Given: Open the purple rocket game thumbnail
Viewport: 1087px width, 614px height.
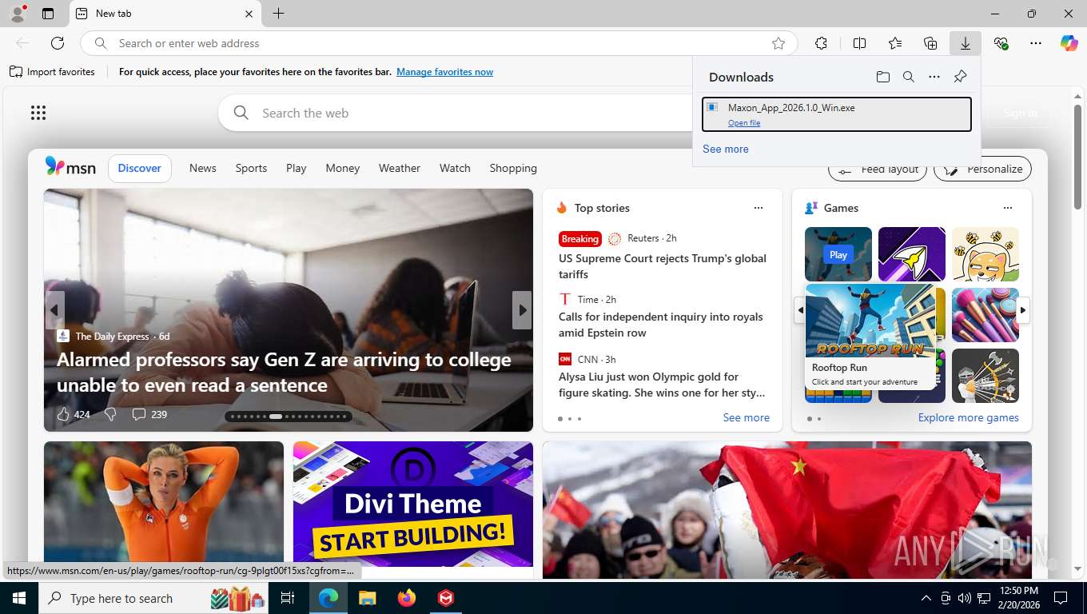Looking at the screenshot, I should (912, 254).
